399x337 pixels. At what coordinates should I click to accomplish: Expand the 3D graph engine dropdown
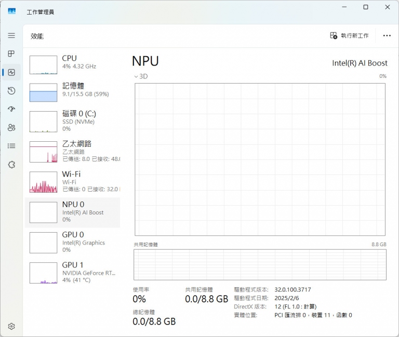(141, 76)
